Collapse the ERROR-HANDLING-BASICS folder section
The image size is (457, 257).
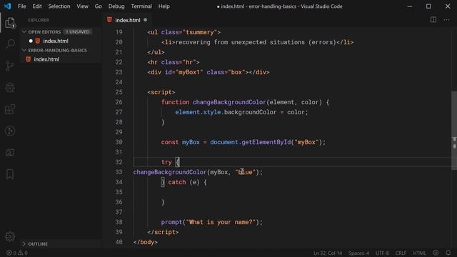[24, 50]
